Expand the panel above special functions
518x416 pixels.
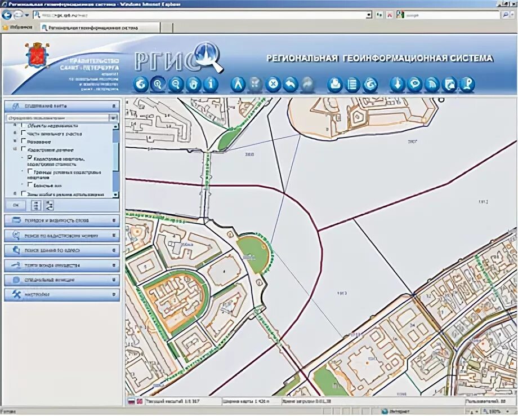tap(62, 265)
